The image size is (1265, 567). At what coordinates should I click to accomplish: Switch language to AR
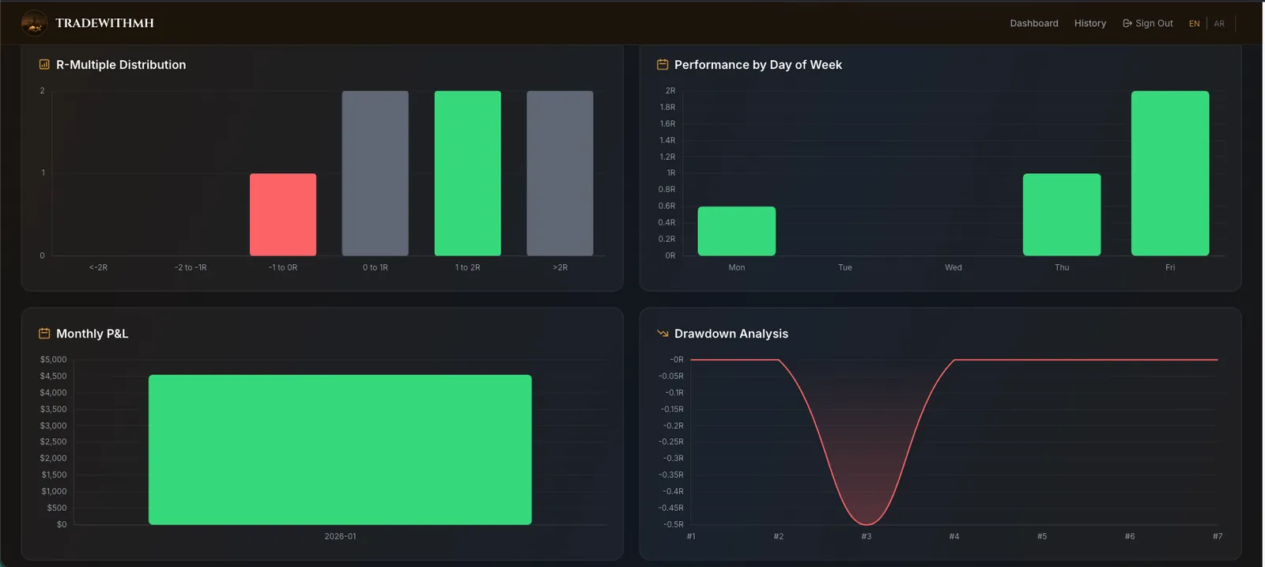click(1219, 24)
